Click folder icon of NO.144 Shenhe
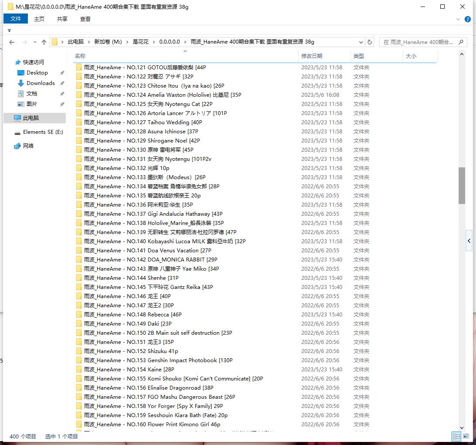476x445 pixels. tap(79, 278)
